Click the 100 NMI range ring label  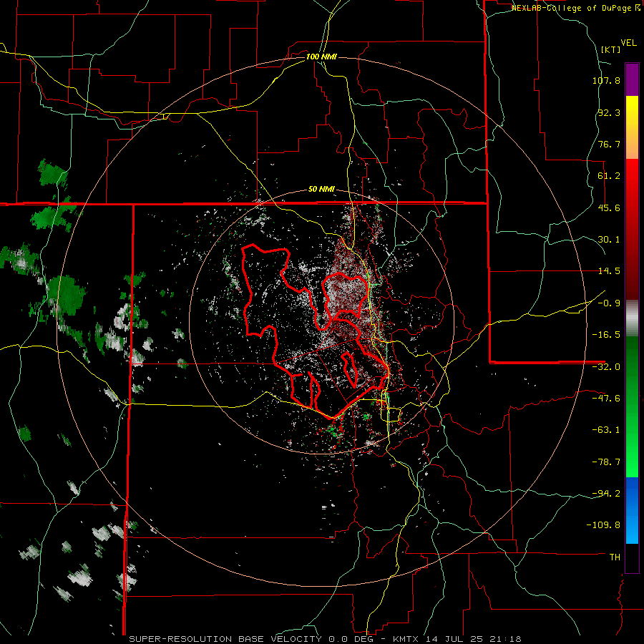(x=321, y=57)
